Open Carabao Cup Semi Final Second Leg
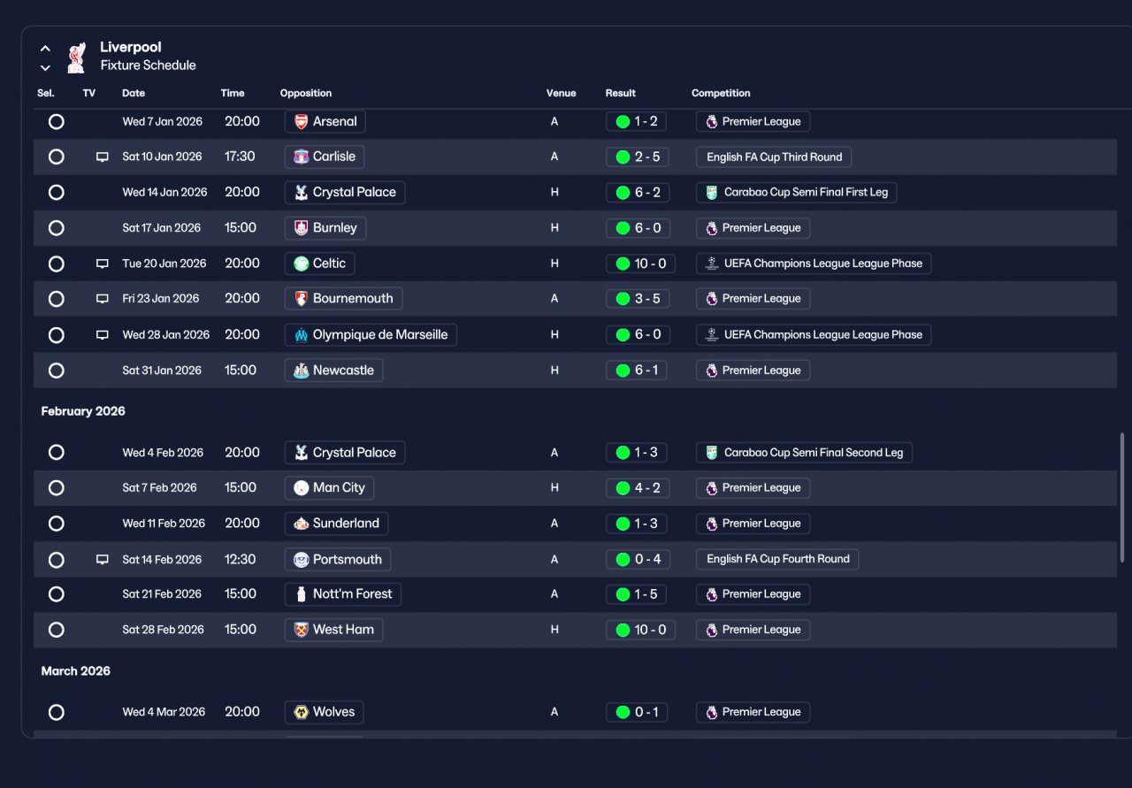This screenshot has width=1132, height=788. [804, 453]
